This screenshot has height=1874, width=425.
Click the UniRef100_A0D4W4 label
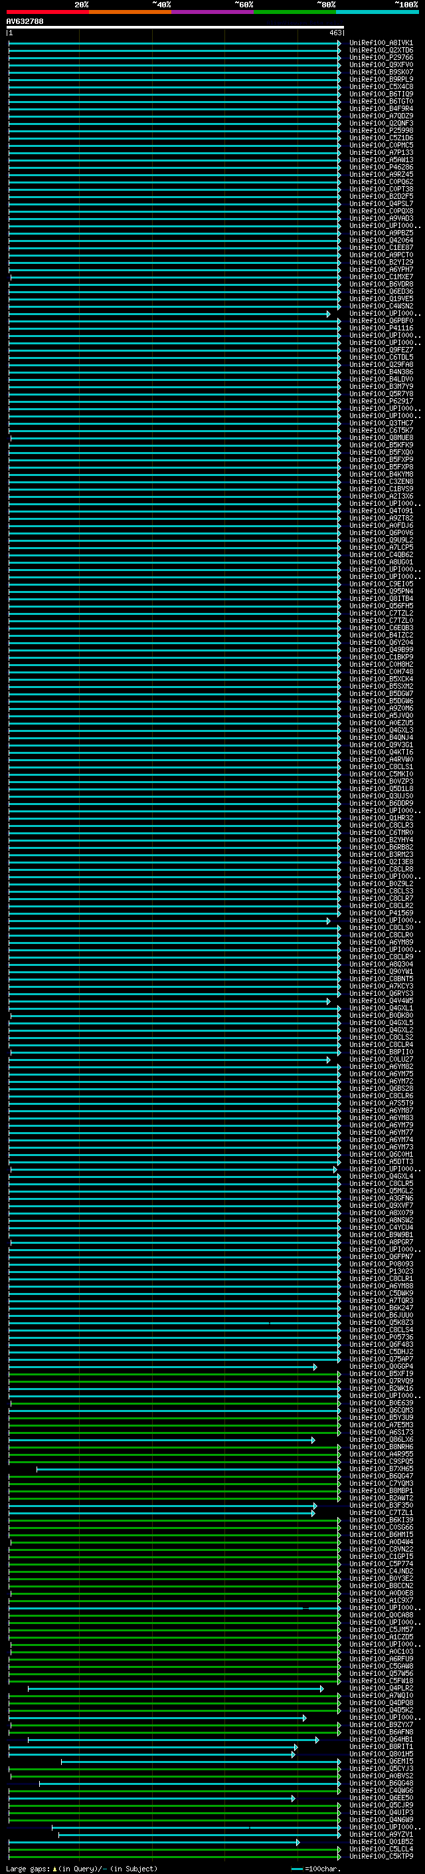(381, 1542)
